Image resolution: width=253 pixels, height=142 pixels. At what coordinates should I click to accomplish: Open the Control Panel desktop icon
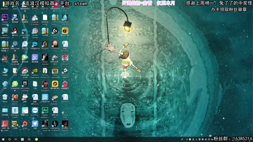click(x=5, y=111)
